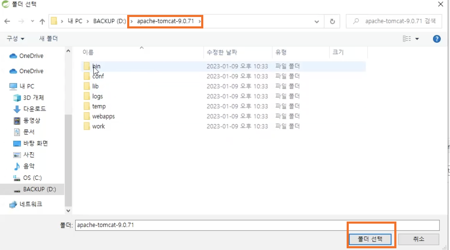
Task: Select the webapps folder icon
Action: (x=87, y=116)
